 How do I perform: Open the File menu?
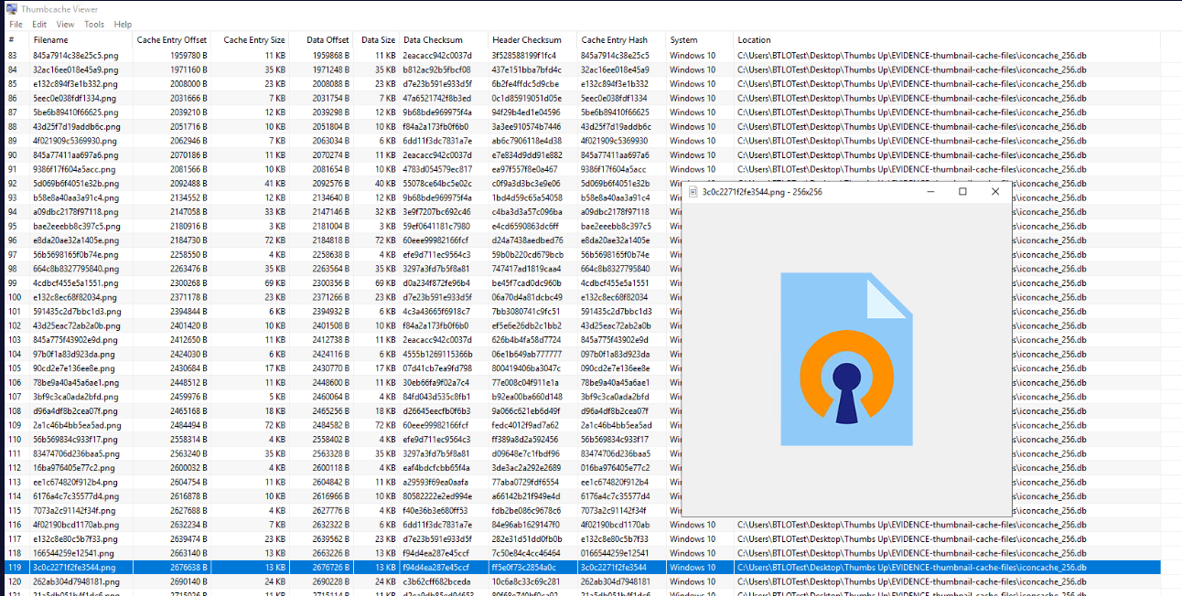tap(16, 25)
